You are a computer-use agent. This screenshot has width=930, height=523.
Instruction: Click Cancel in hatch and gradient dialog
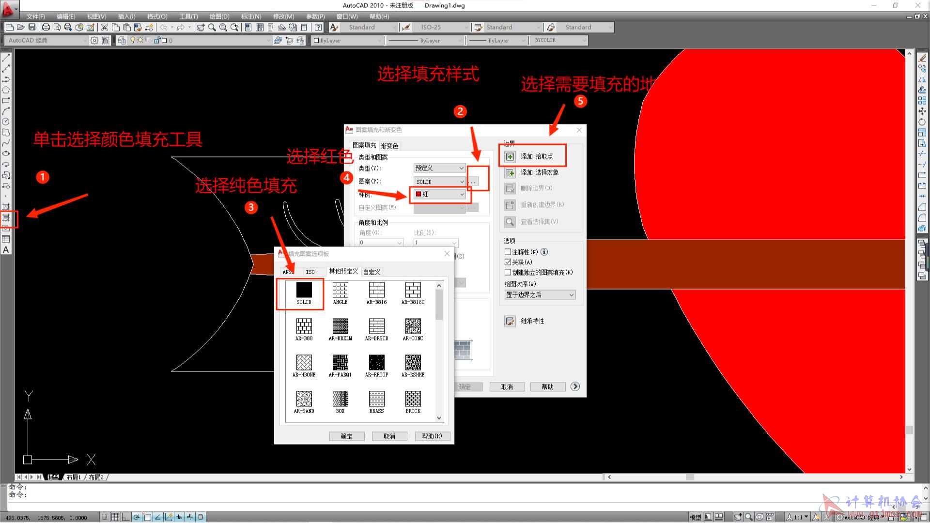(507, 387)
